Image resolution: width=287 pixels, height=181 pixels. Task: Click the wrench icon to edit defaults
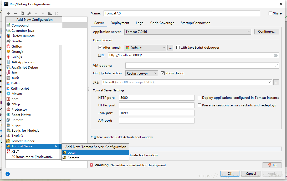click(x=29, y=13)
